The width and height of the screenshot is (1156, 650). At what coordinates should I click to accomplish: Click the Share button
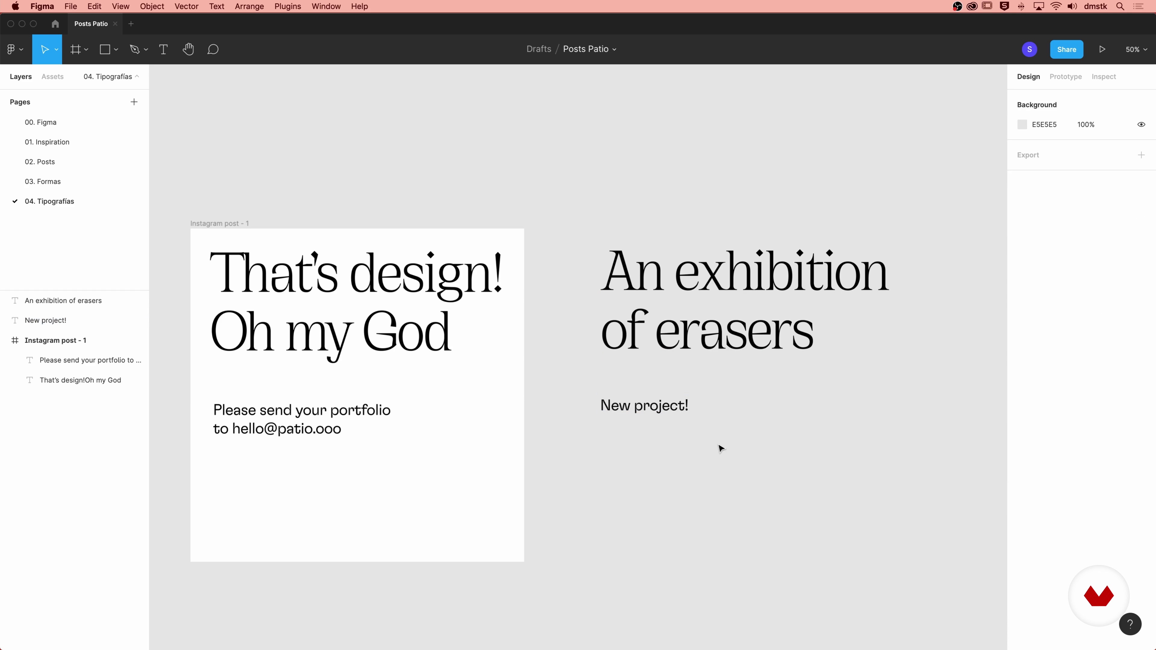(x=1066, y=49)
